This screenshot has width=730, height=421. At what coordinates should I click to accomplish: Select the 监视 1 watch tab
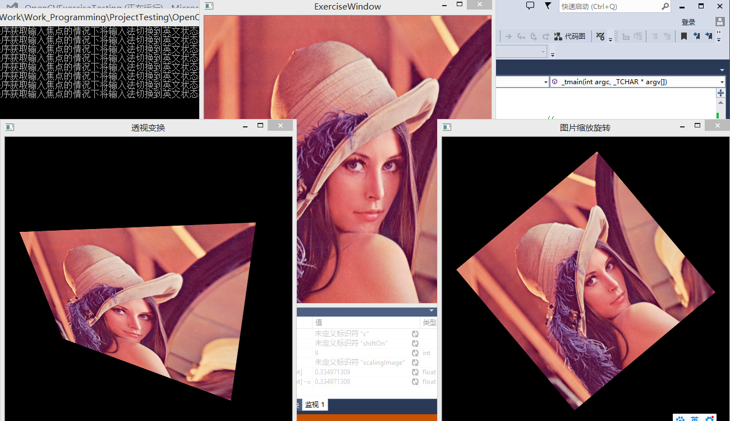click(315, 405)
